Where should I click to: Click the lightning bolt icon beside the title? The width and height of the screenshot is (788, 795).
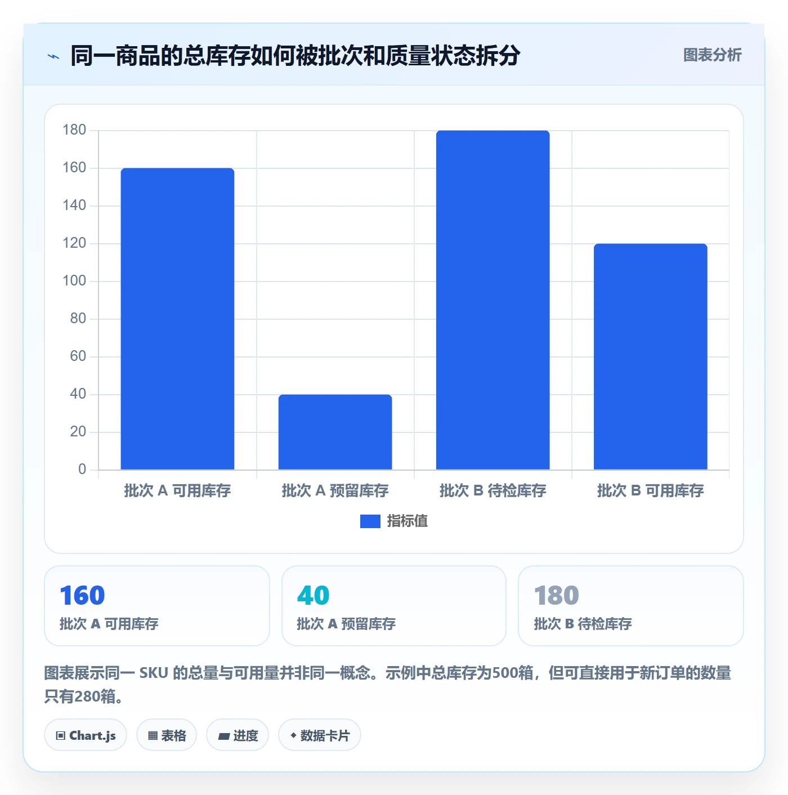click(53, 56)
